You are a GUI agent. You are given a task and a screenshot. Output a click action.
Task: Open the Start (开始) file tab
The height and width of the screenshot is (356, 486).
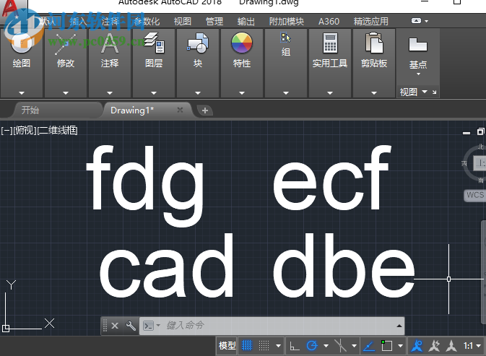pos(57,110)
